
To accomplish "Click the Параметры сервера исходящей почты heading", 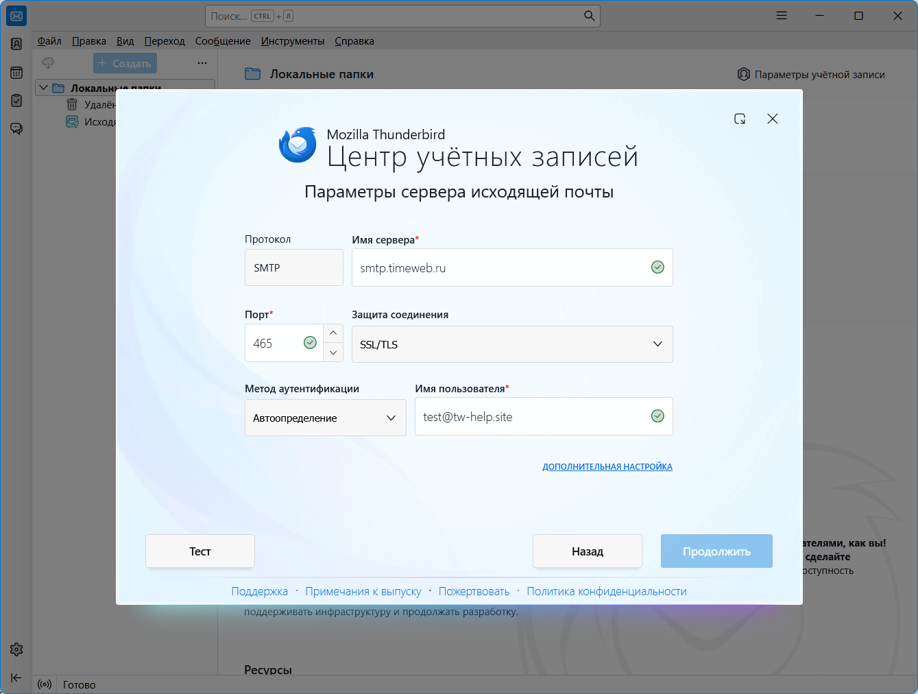I will coord(459,191).
